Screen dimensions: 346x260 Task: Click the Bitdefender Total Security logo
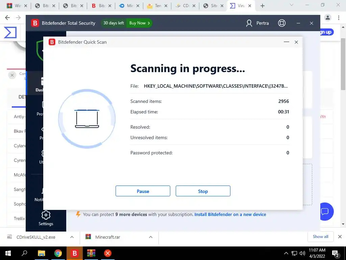click(35, 23)
